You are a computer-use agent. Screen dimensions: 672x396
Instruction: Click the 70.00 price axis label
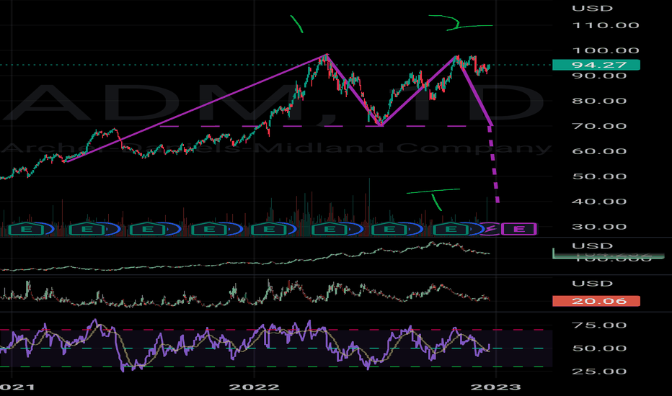tap(599, 126)
